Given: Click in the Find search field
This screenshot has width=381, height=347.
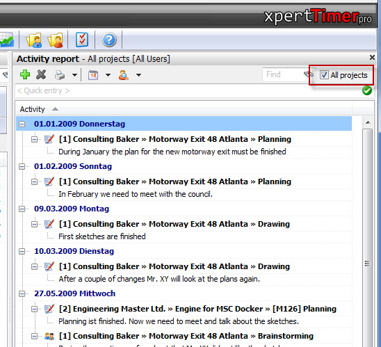Looking at the screenshot, I should [x=283, y=74].
